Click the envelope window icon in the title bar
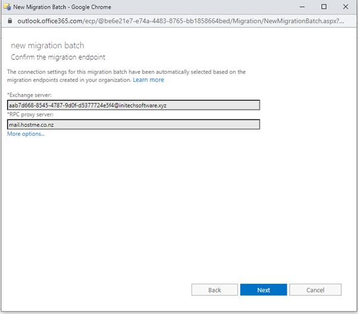Image resolution: width=358 pixels, height=314 pixels. (x=7, y=7)
